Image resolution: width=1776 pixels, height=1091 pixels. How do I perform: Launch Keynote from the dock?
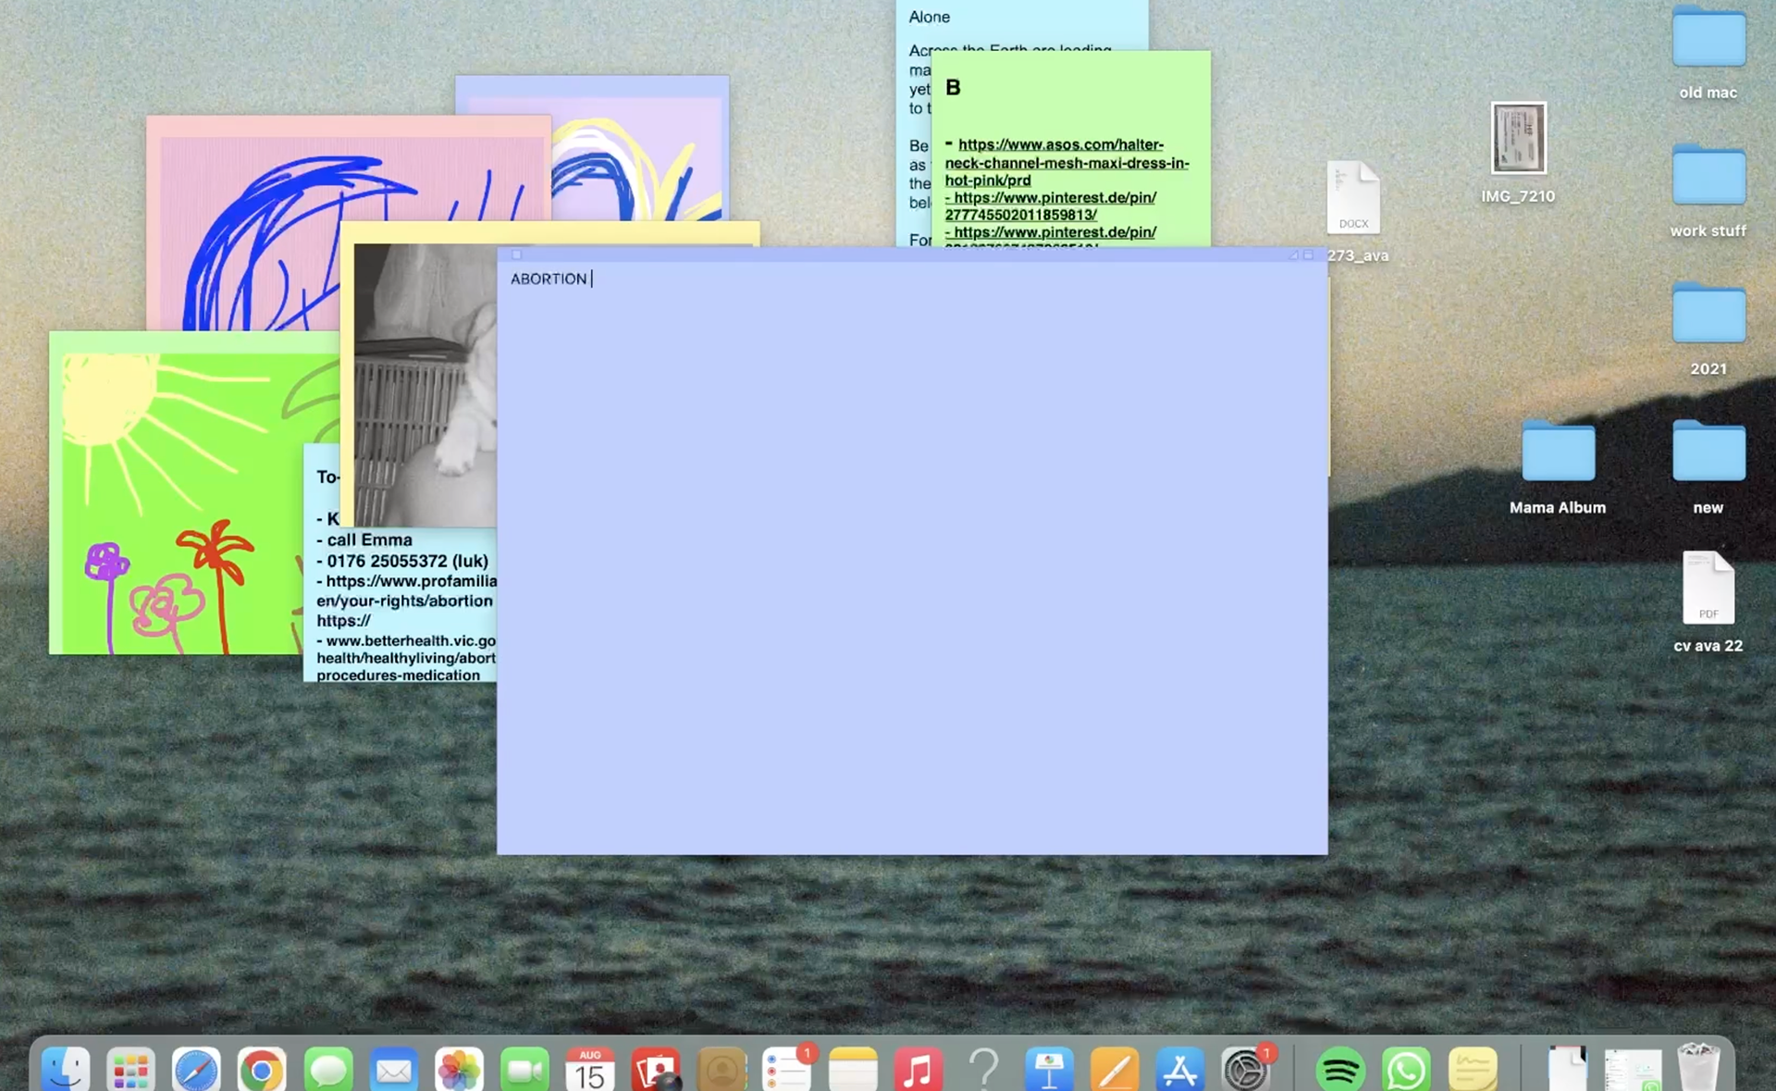[1049, 1070]
